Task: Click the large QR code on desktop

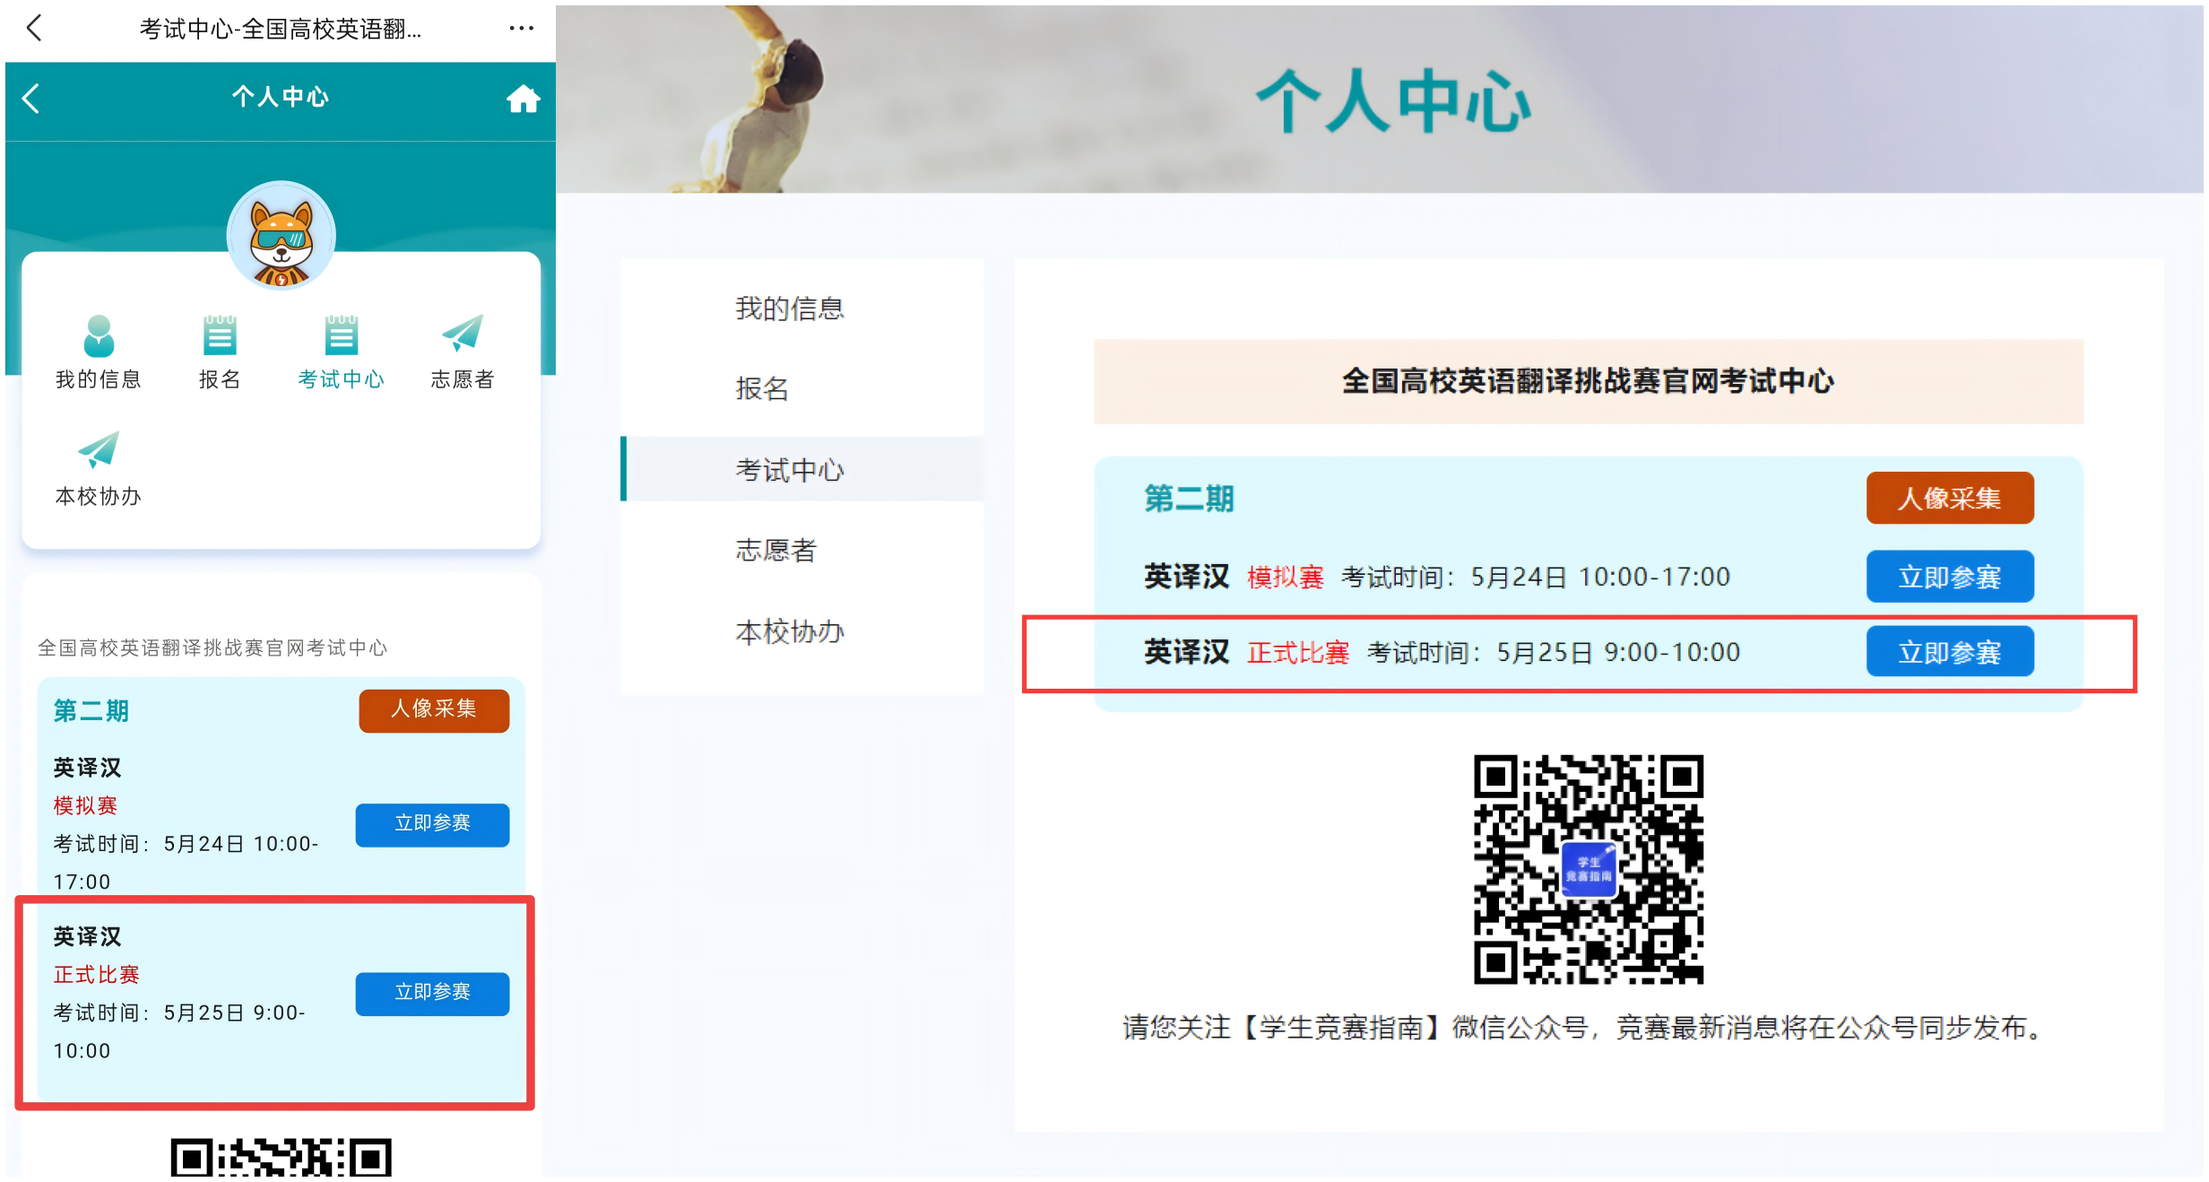Action: coord(1589,869)
